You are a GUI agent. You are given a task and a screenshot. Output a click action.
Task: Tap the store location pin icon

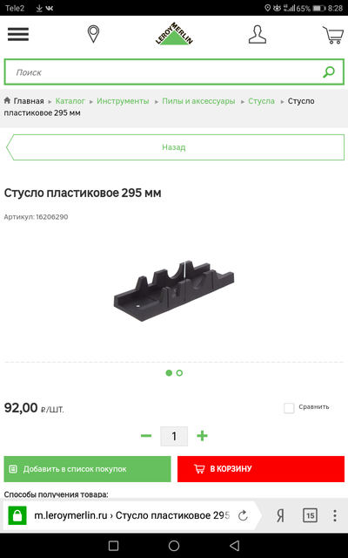pyautogui.click(x=93, y=34)
